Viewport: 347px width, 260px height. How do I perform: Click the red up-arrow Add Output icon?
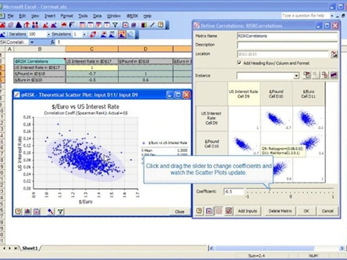(27, 25)
